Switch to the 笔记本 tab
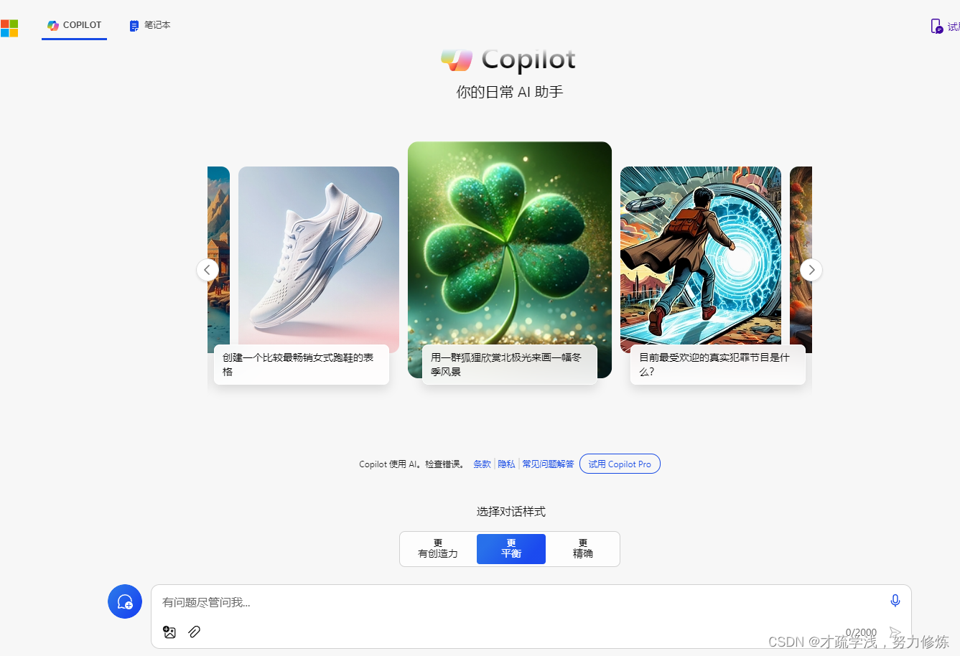This screenshot has width=960, height=656. coord(150,25)
